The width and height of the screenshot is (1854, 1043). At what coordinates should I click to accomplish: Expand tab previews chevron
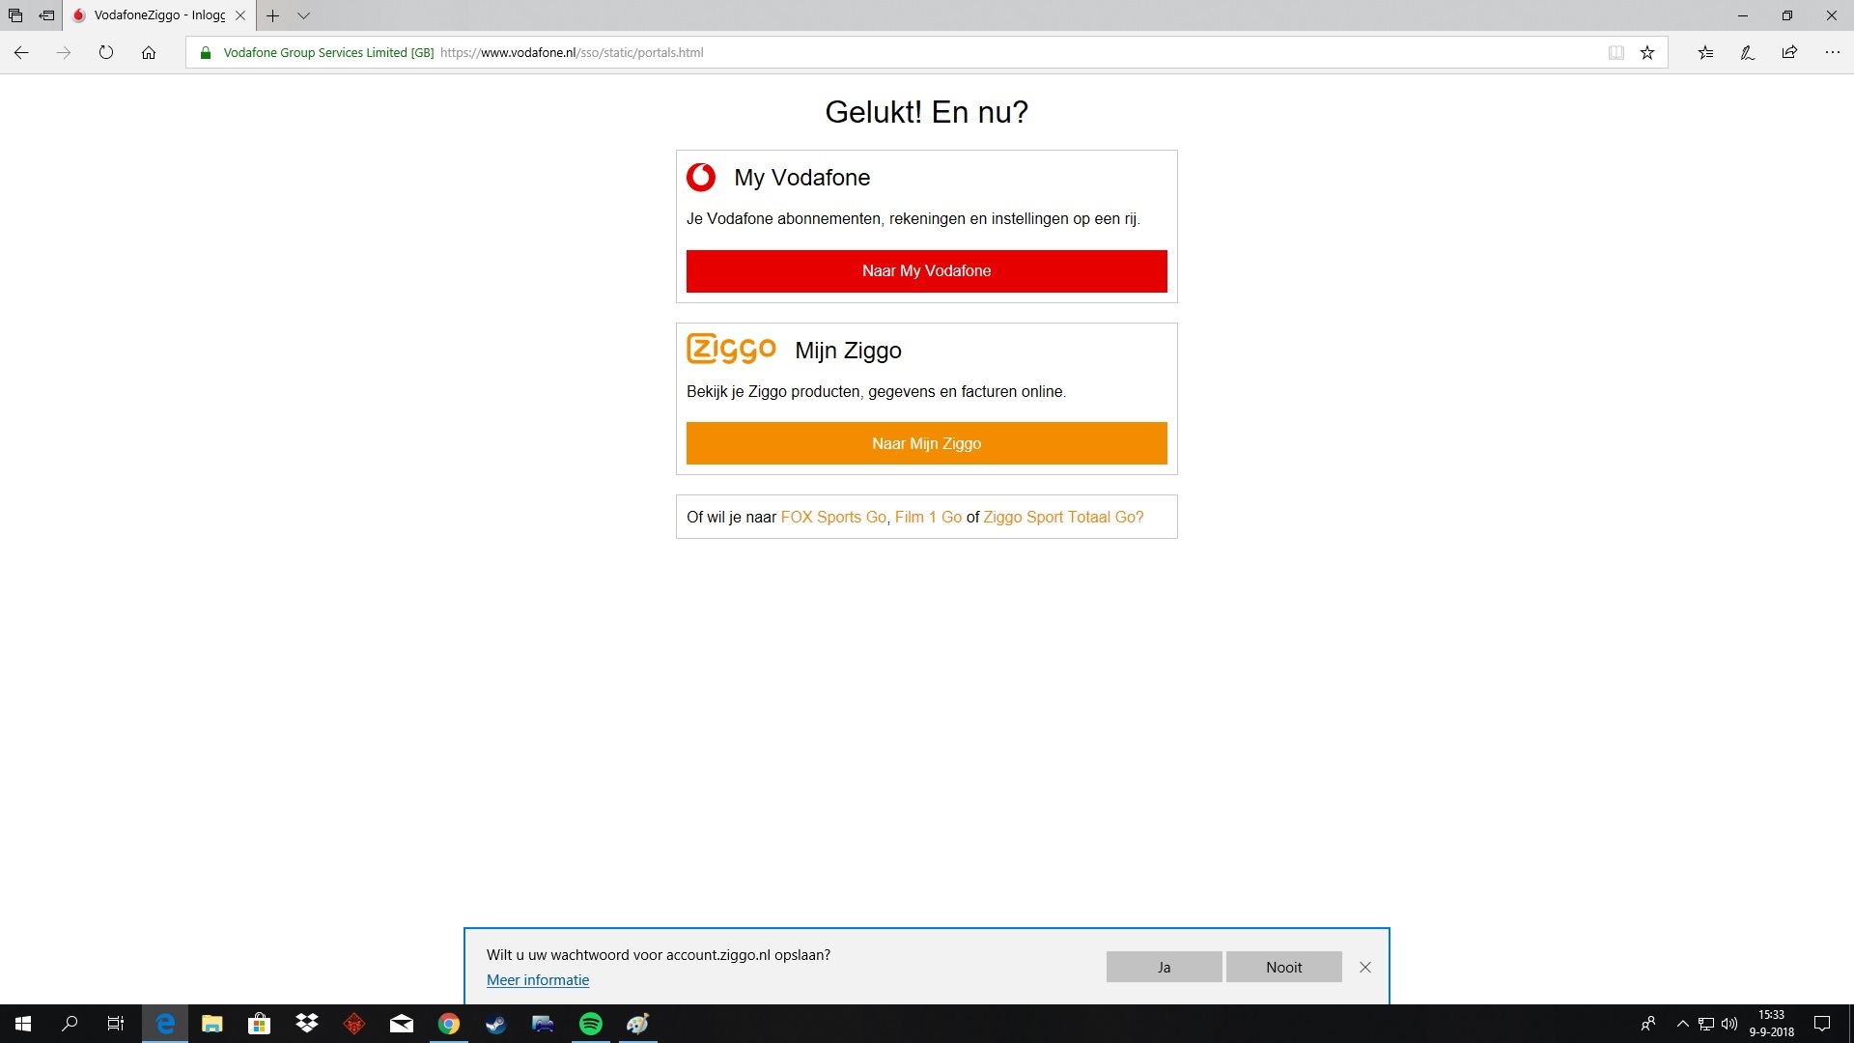[x=303, y=15]
